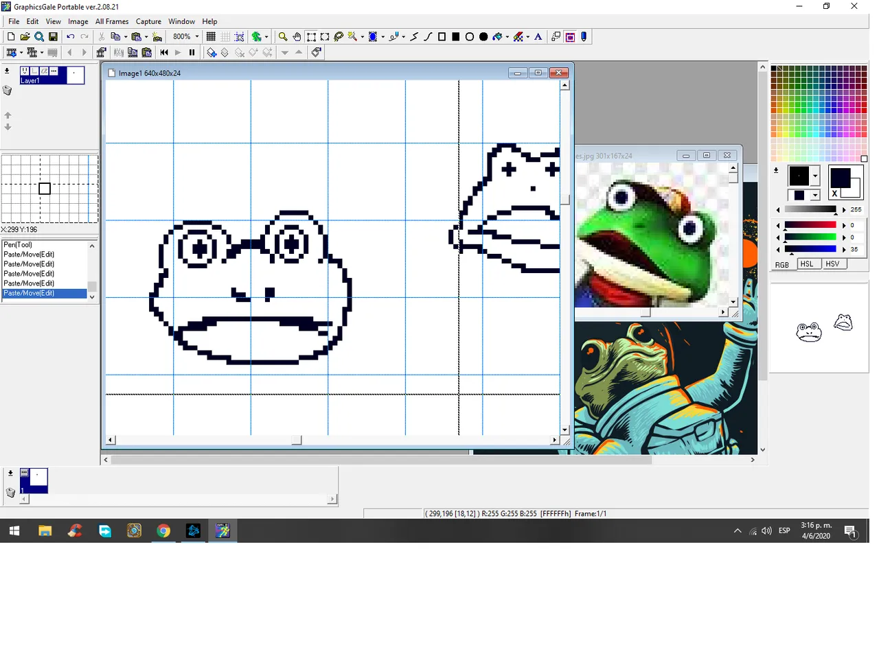Open the pen tip shape dropdown
Screen dimensions: 879x656
(815, 176)
